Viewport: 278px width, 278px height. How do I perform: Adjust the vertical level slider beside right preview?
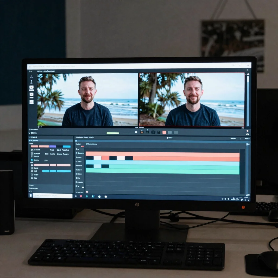tap(248, 101)
